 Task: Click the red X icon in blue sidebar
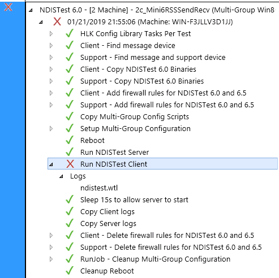(8, 7)
